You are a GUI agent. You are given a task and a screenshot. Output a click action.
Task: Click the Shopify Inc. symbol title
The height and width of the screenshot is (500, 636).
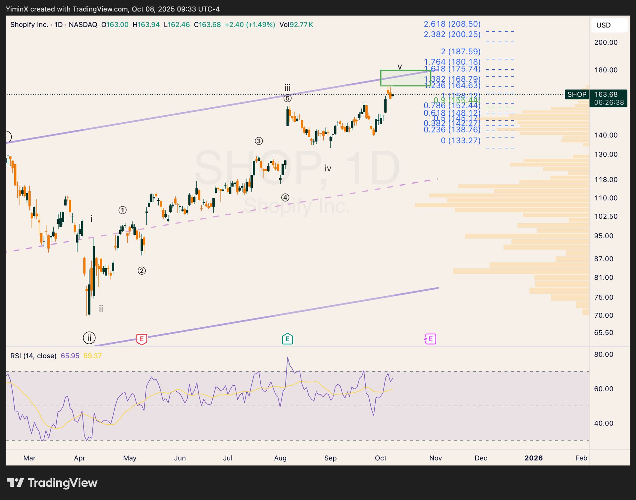coord(30,25)
